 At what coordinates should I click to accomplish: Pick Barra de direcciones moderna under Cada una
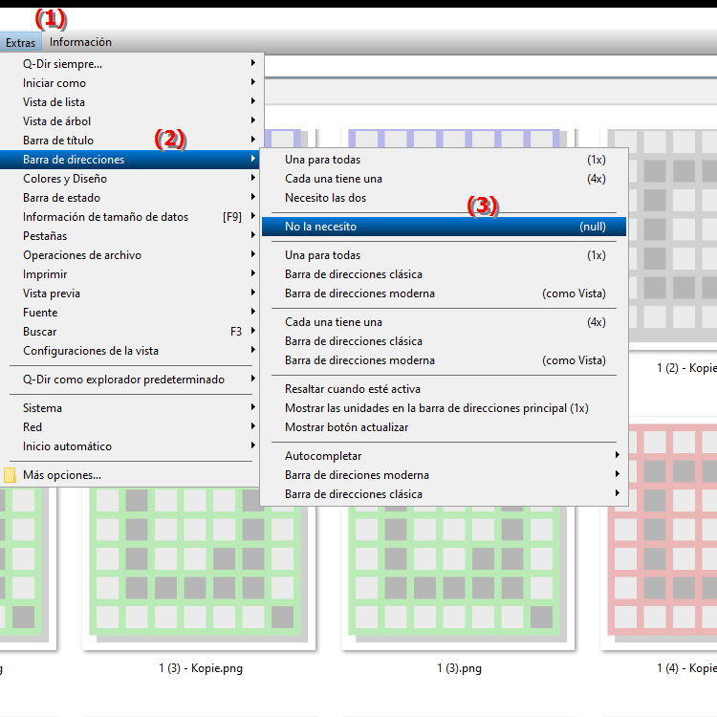[444, 360]
